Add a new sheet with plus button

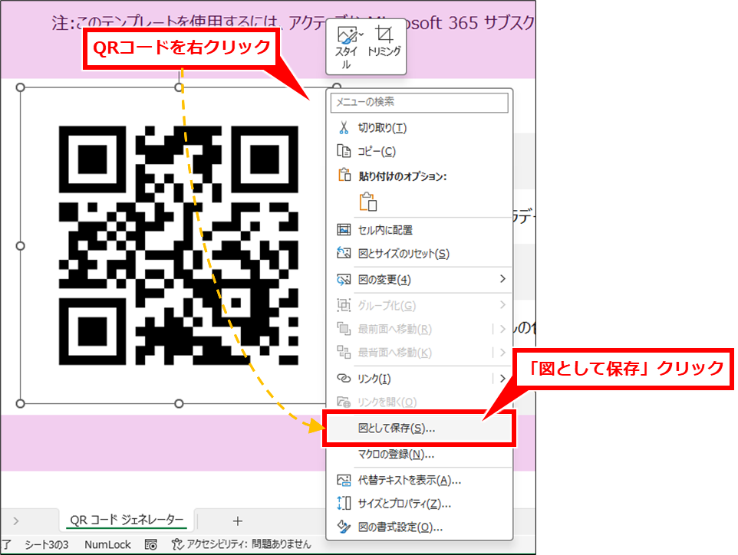pyautogui.click(x=238, y=521)
